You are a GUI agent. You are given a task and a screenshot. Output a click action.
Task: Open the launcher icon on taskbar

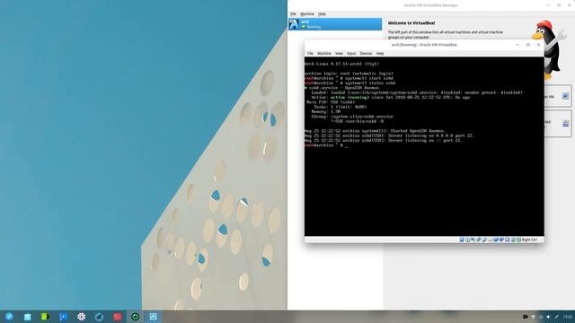(9, 317)
